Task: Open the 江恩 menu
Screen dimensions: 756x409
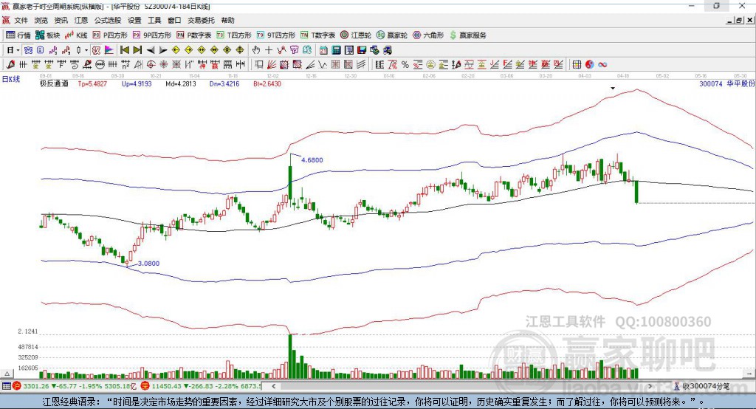Action: click(81, 20)
